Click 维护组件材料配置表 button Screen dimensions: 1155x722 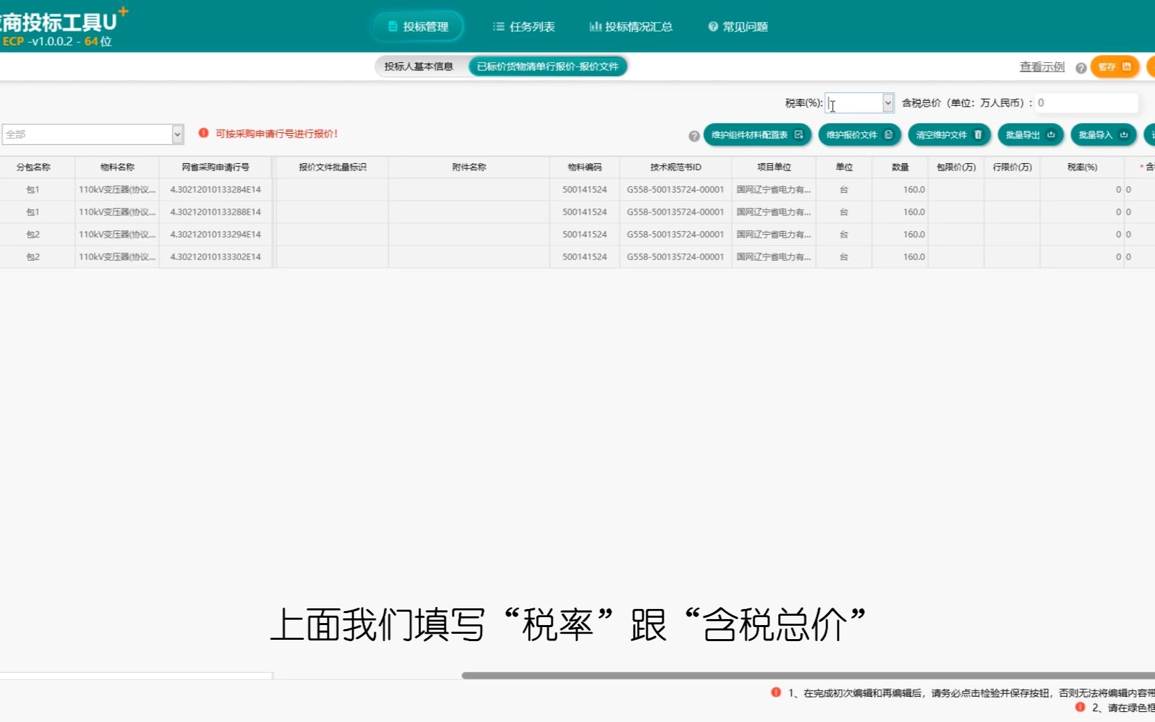click(x=757, y=135)
